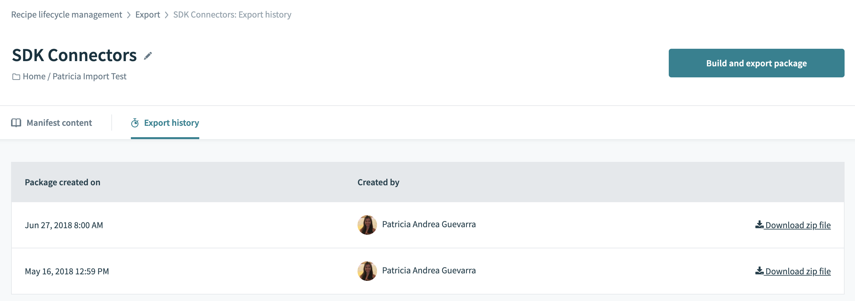The height and width of the screenshot is (301, 855).
Task: Open Recipe lifecycle management breadcrumb
Action: (66, 14)
